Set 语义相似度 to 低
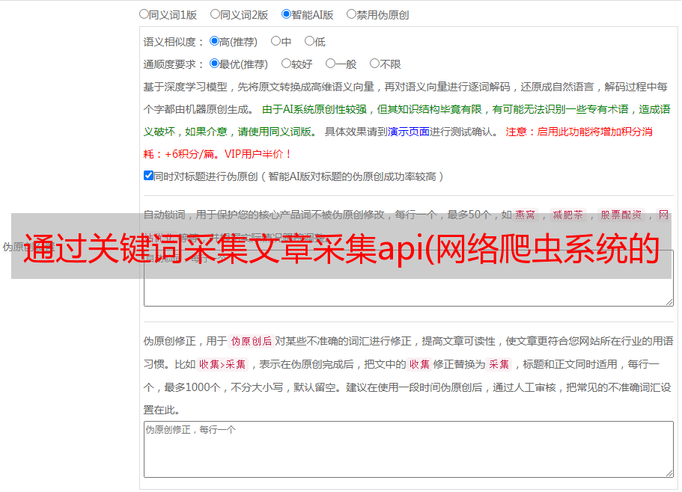The image size is (682, 492). pos(309,41)
